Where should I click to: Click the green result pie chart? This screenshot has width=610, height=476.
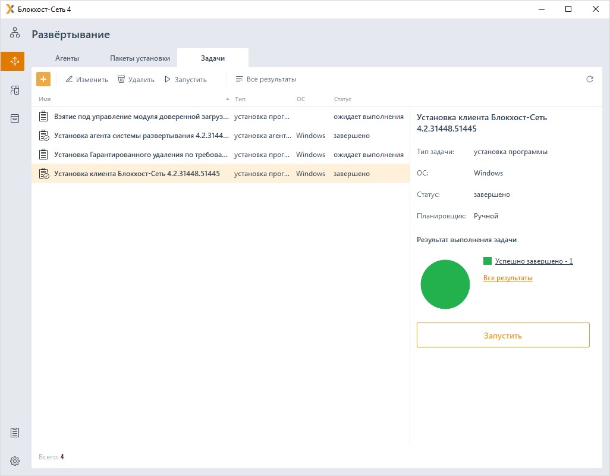445,284
